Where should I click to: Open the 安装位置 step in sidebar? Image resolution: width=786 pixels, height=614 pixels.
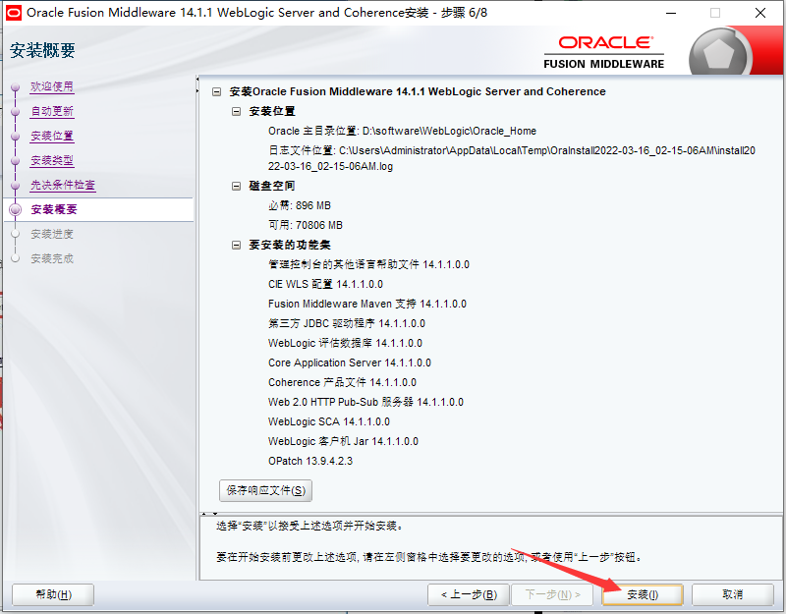pos(52,136)
